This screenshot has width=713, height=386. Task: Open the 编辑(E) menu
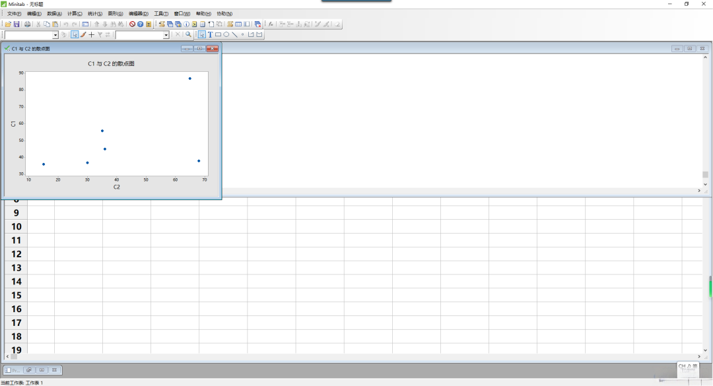pyautogui.click(x=34, y=14)
